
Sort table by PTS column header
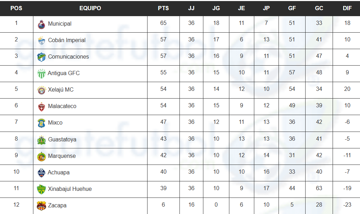pos(163,8)
